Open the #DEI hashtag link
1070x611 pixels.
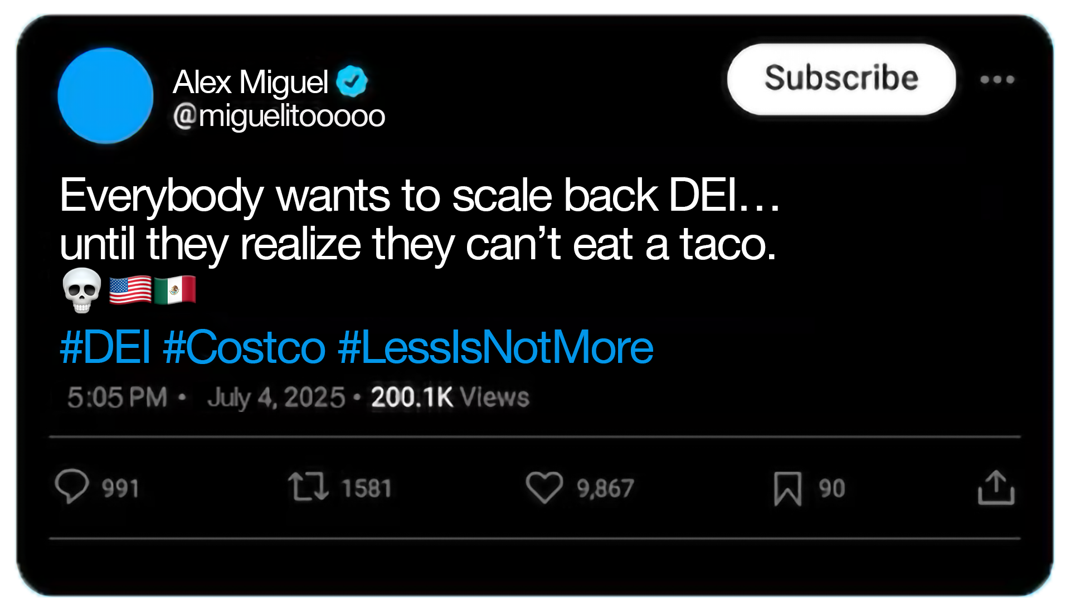click(105, 347)
